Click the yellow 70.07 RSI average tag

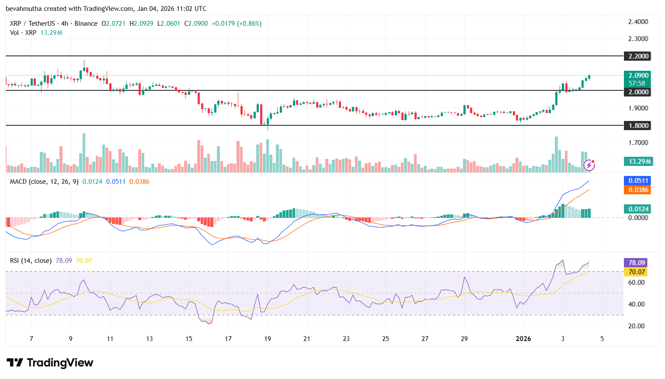click(636, 272)
